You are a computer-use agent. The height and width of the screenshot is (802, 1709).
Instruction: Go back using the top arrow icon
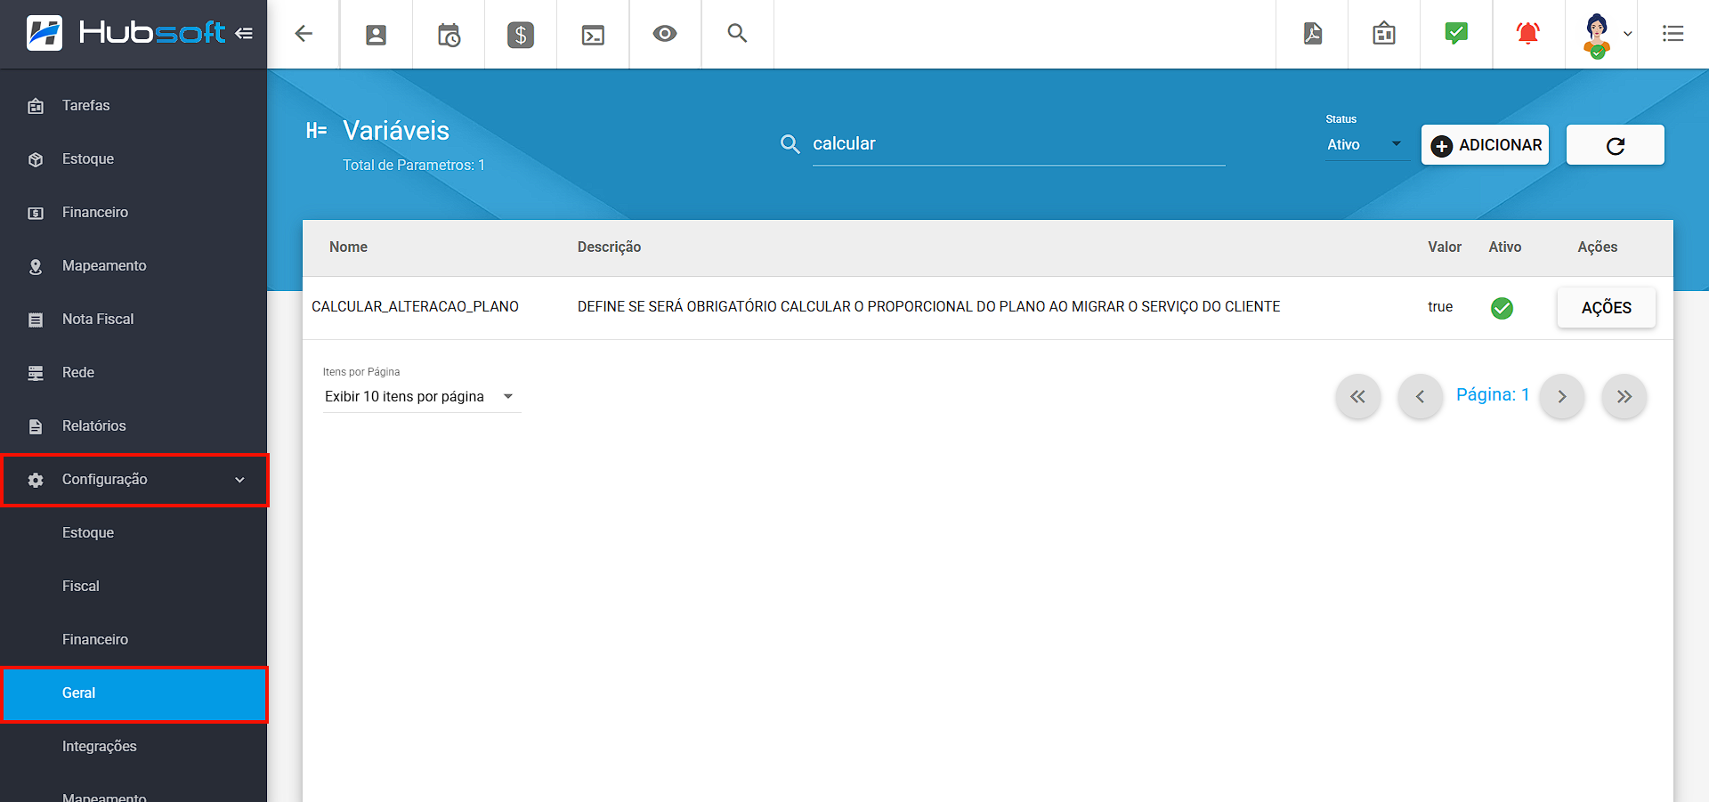tap(304, 34)
